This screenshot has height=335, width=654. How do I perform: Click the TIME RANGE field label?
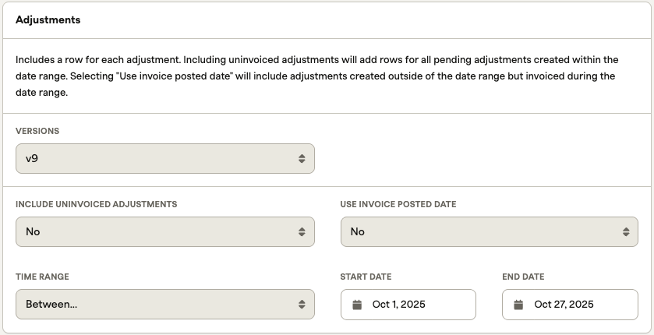pyautogui.click(x=42, y=277)
